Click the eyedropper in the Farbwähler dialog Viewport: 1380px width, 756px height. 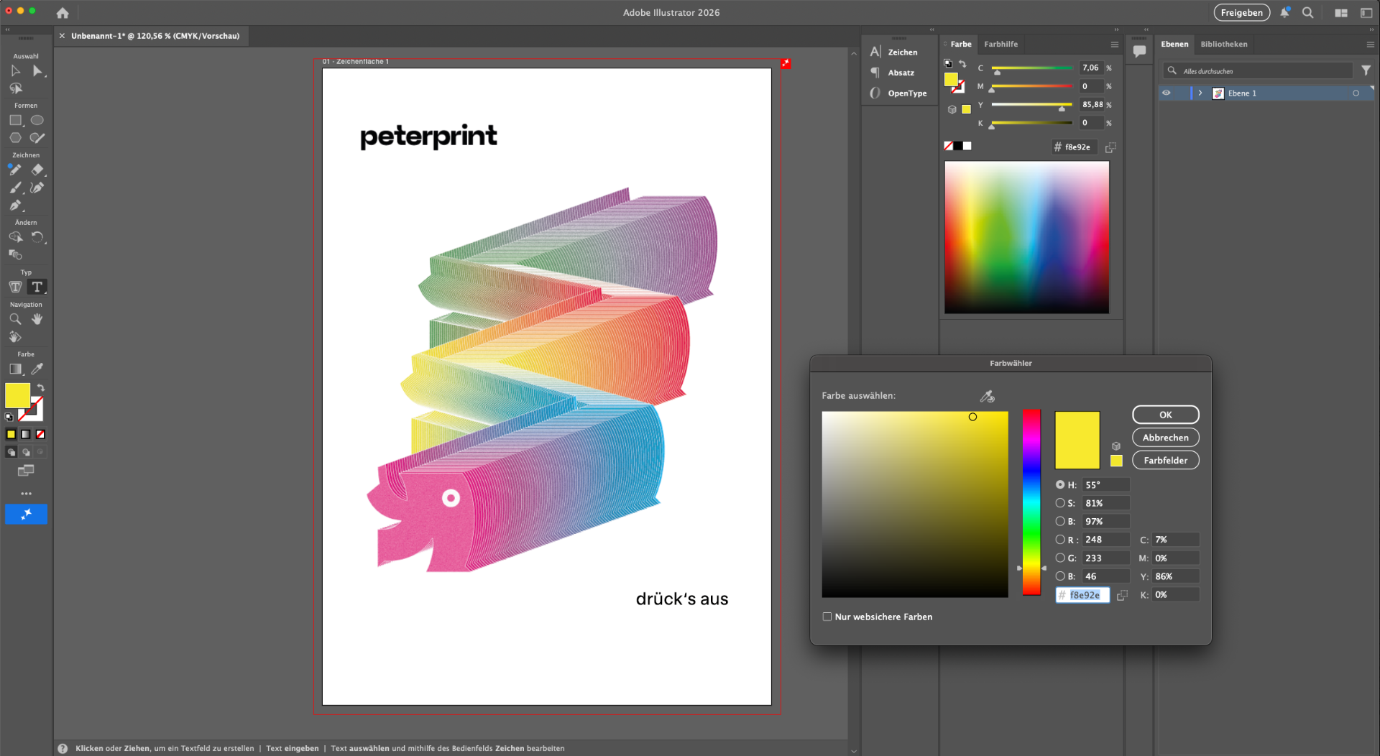coord(987,396)
